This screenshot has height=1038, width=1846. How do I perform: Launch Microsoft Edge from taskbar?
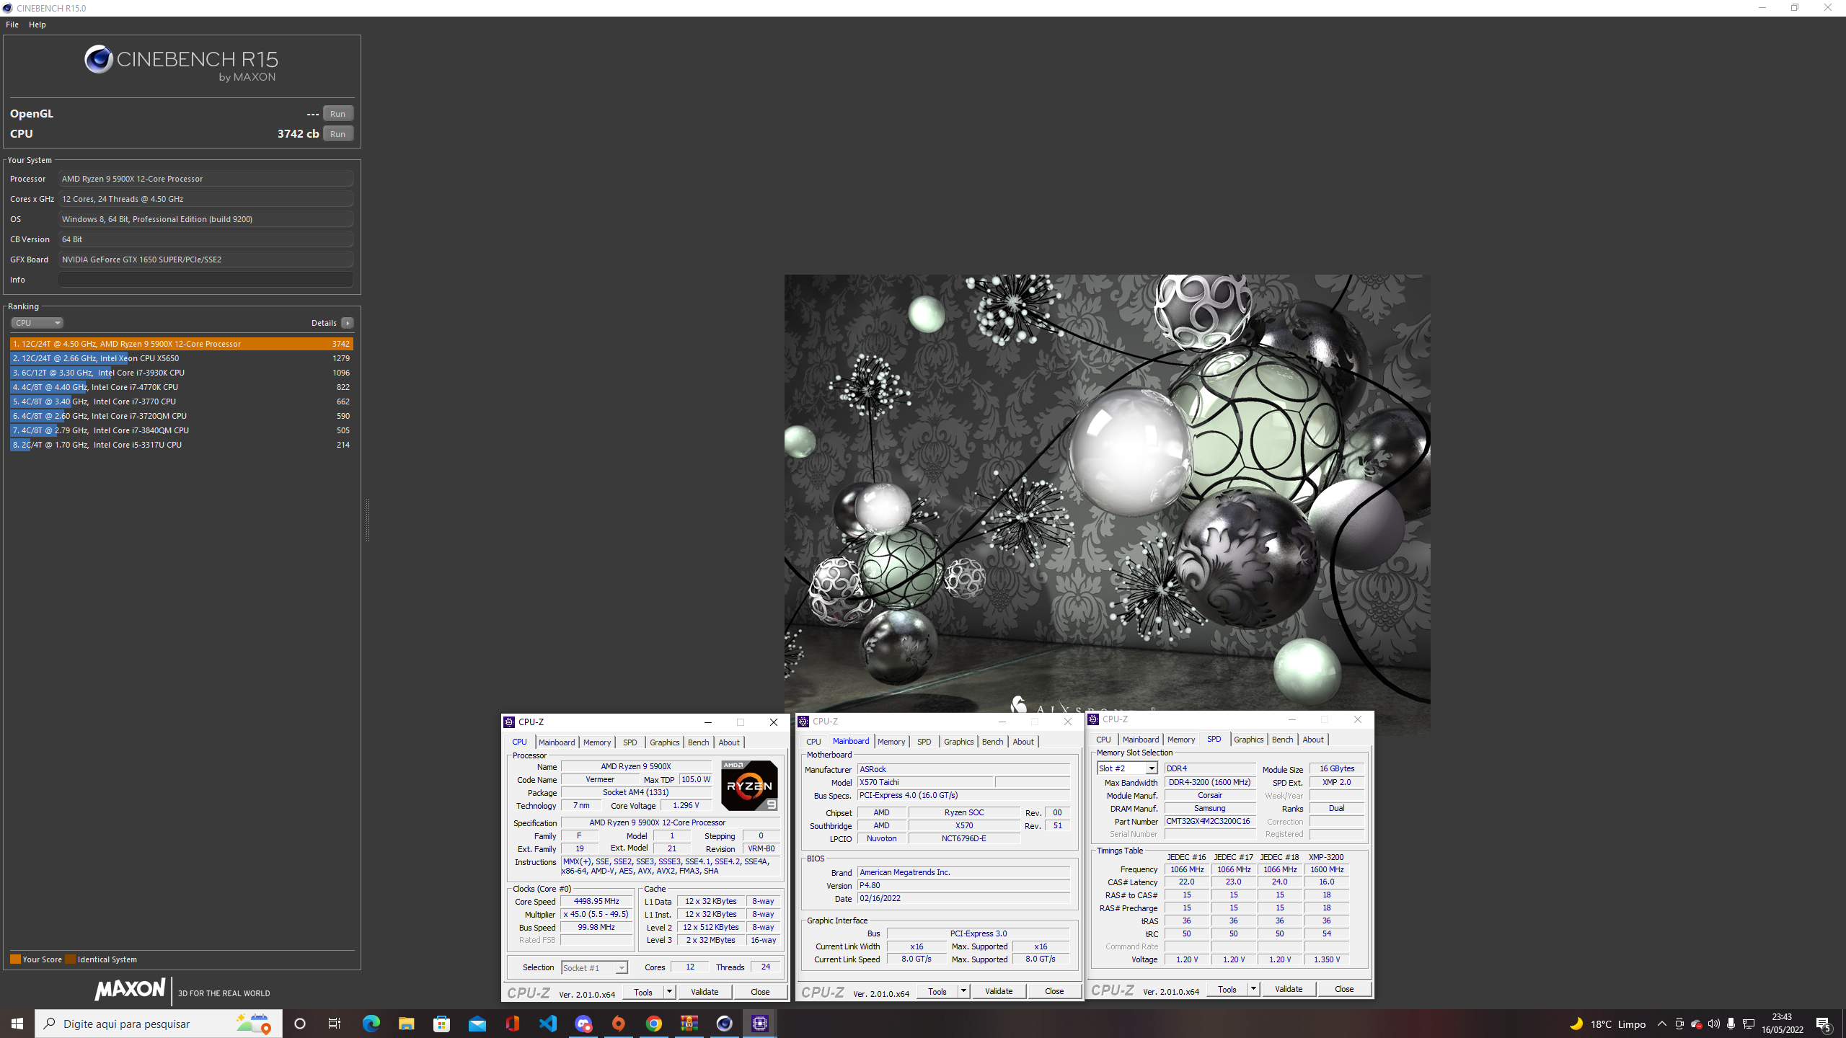tap(371, 1024)
